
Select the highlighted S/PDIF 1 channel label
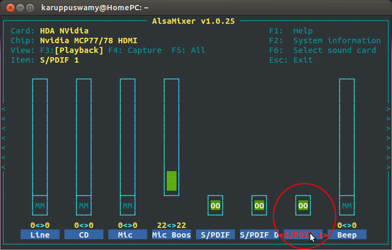click(x=303, y=234)
